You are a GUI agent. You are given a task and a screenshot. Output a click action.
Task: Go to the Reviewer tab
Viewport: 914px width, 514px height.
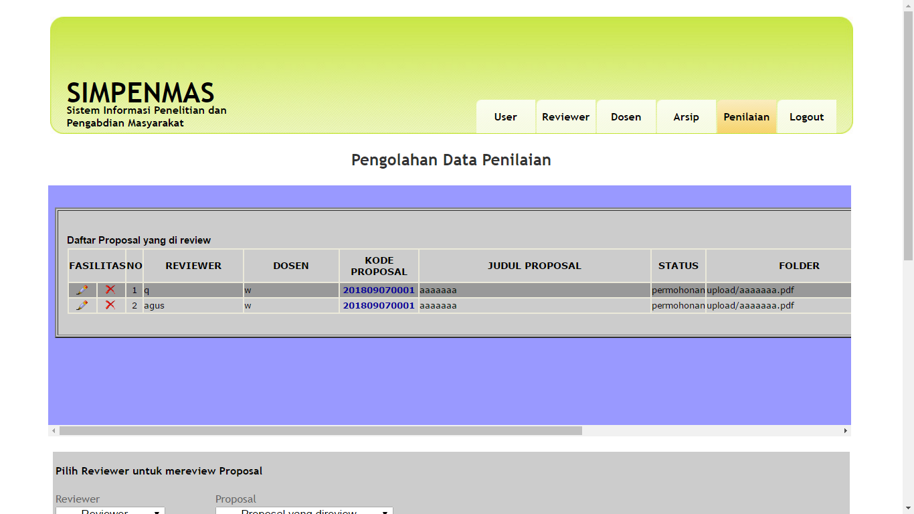tap(565, 117)
